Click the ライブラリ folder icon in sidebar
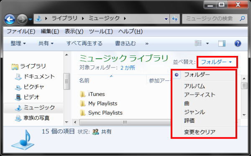 pos(15,67)
